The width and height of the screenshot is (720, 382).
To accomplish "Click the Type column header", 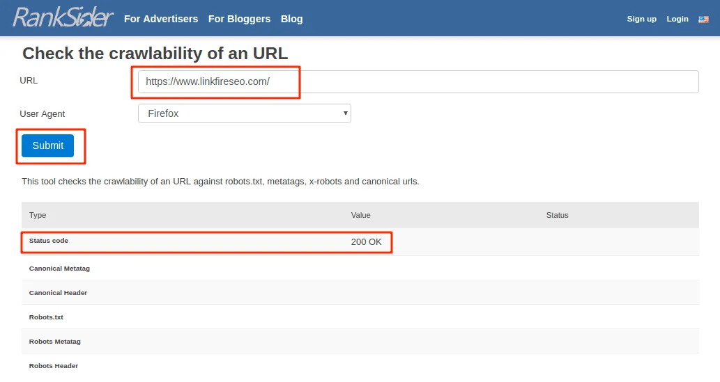I will (38, 215).
